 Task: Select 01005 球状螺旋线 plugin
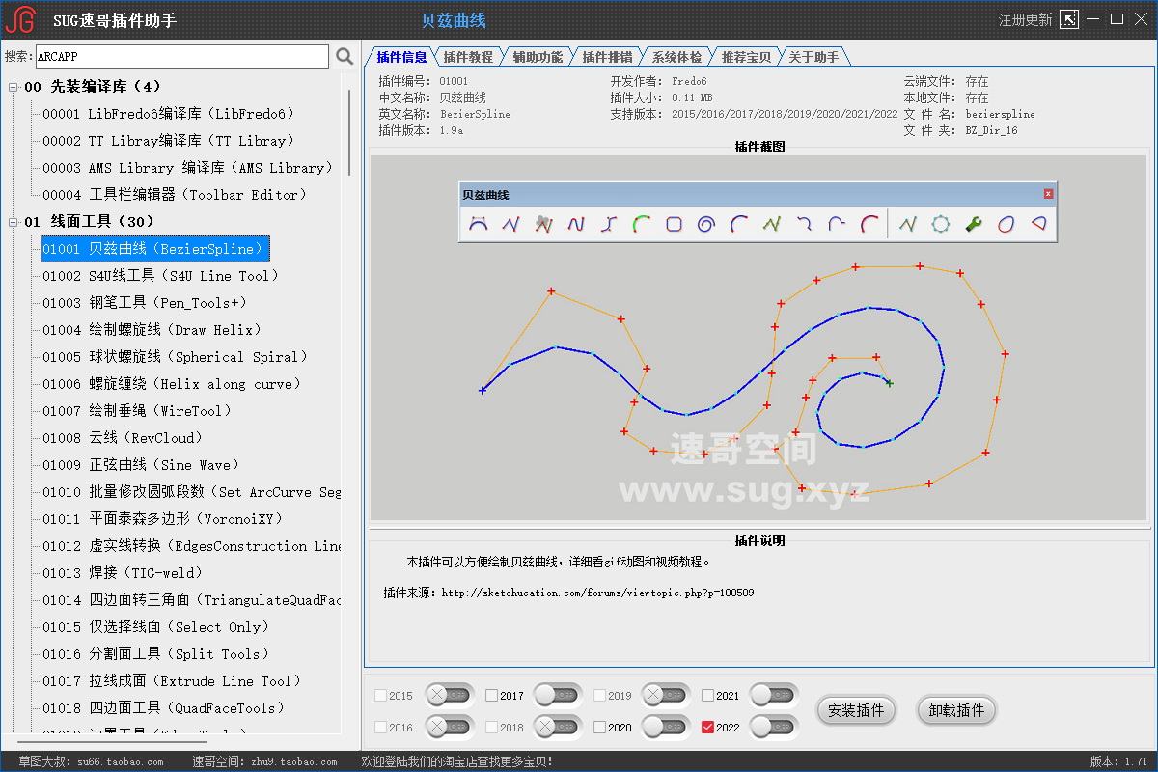pyautogui.click(x=176, y=357)
